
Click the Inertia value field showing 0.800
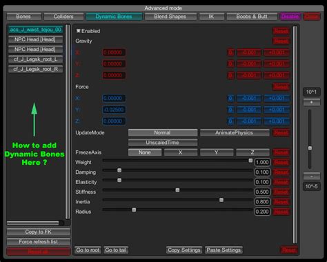coord(262,202)
